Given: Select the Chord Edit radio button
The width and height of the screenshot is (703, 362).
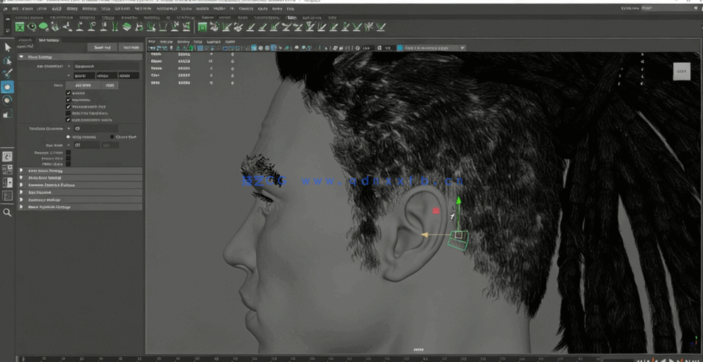Looking at the screenshot, I should point(112,137).
